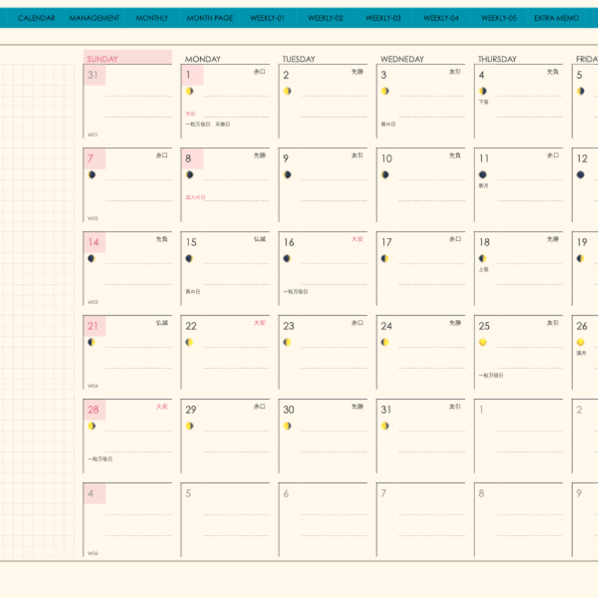
Task: Switch to the WEEKLY-04 tab
Action: (x=441, y=18)
